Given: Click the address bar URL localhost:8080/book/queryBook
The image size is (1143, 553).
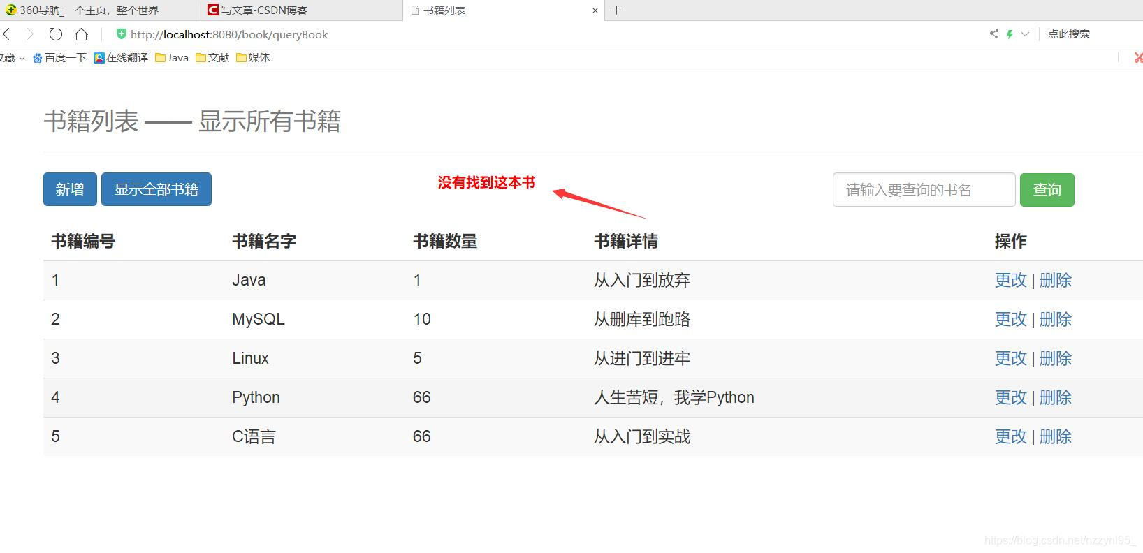Looking at the screenshot, I should click(x=229, y=35).
